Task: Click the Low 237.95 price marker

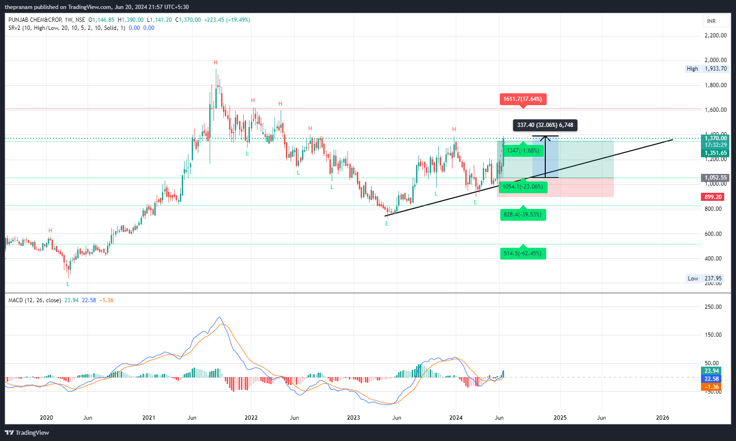Action: pyautogui.click(x=706, y=279)
